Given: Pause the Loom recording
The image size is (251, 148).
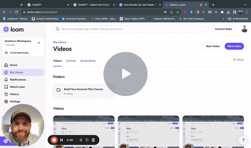Looking at the screenshot, I should [x=61, y=140].
